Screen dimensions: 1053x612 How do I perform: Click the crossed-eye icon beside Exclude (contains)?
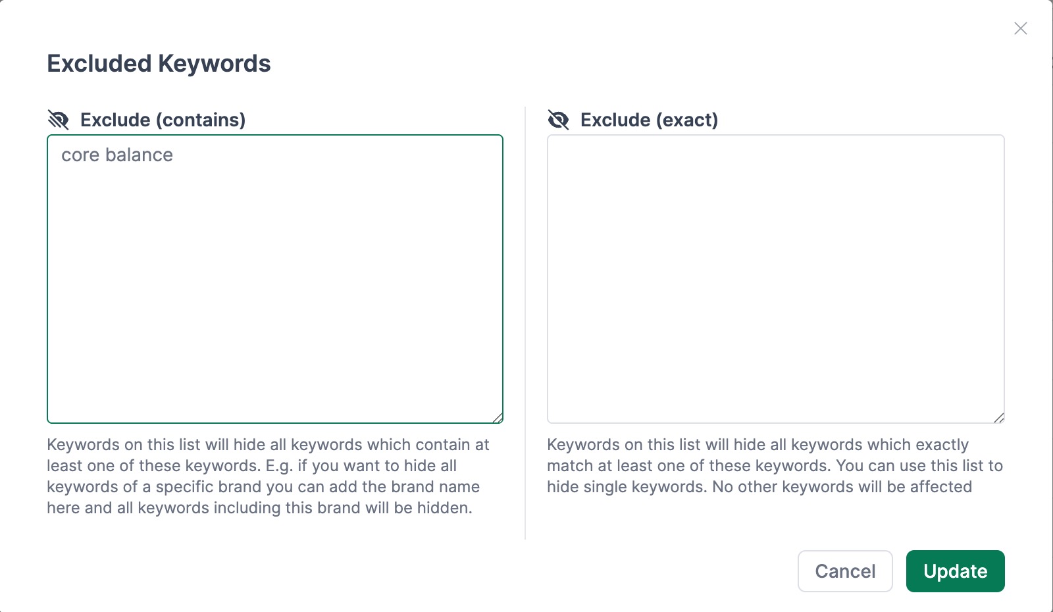[59, 120]
